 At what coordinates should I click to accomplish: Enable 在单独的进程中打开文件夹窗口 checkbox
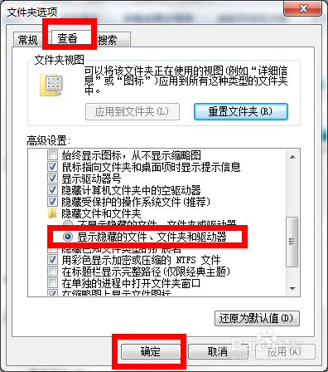52,283
